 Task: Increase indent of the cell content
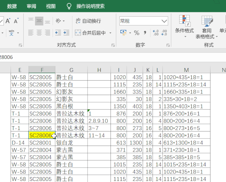point(66,33)
